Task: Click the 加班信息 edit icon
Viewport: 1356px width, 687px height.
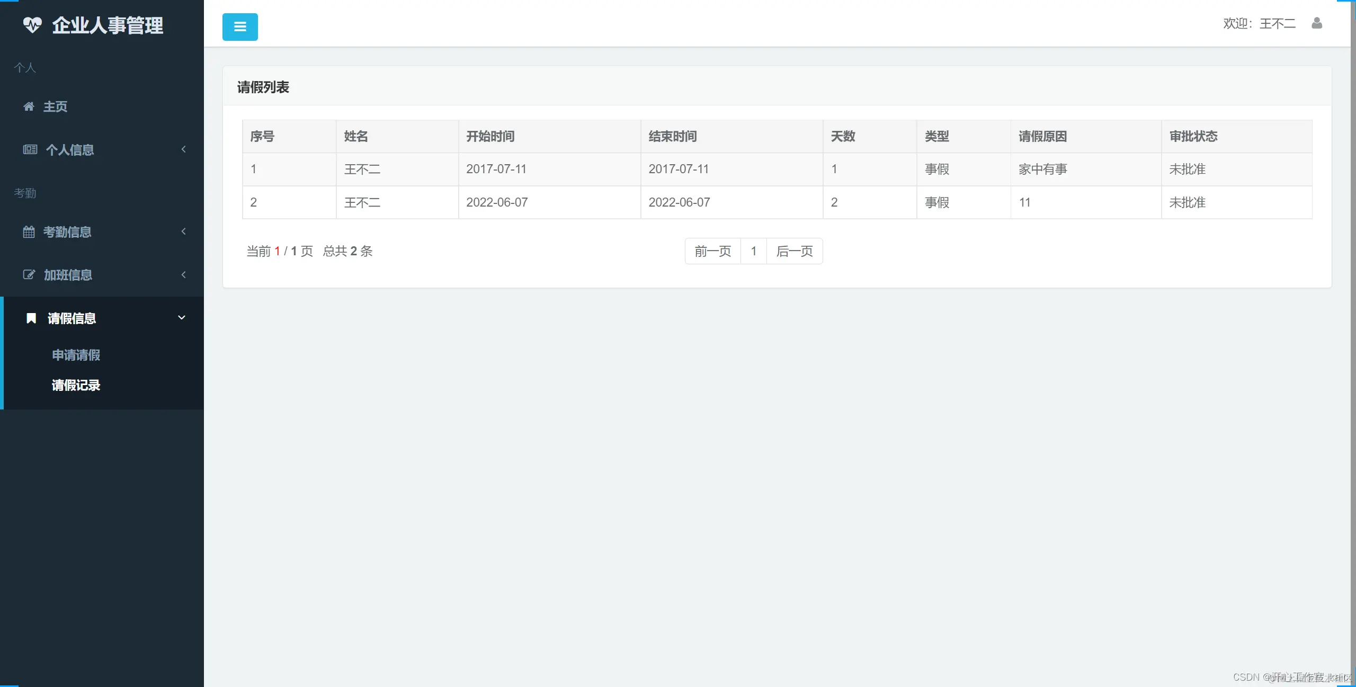Action: [29, 275]
